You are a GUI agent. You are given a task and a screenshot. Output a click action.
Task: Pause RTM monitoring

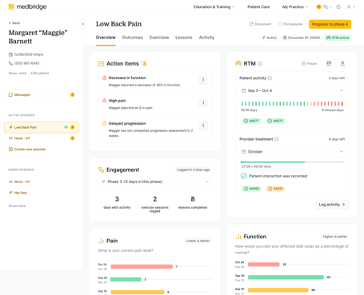point(309,63)
